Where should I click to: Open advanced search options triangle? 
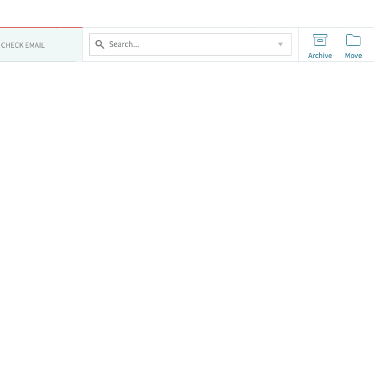[280, 44]
